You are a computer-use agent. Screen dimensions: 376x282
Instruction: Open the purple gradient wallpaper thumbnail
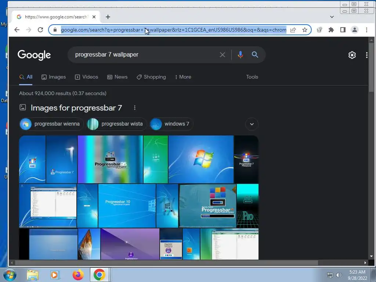(x=130, y=244)
